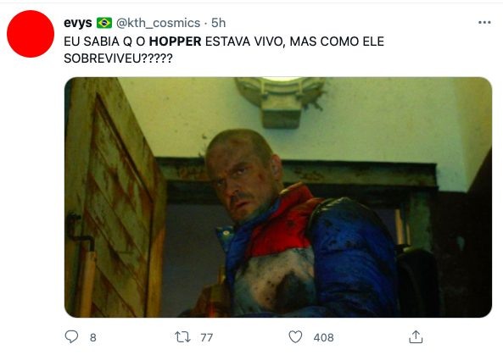The height and width of the screenshot is (355, 503).
Task: Like the tweet with the heart icon
Action: (x=295, y=336)
